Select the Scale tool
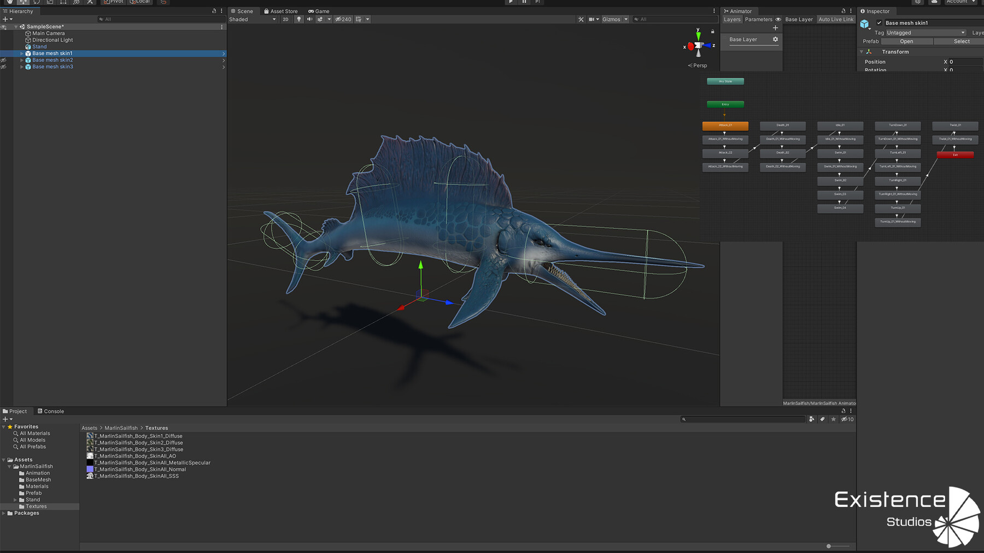The height and width of the screenshot is (553, 984). pyautogui.click(x=49, y=2)
